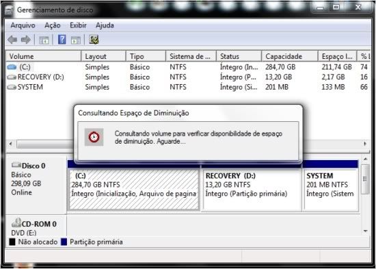Click the 2,17 GB free space cell
The height and width of the screenshot is (269, 376).
[x=333, y=77]
